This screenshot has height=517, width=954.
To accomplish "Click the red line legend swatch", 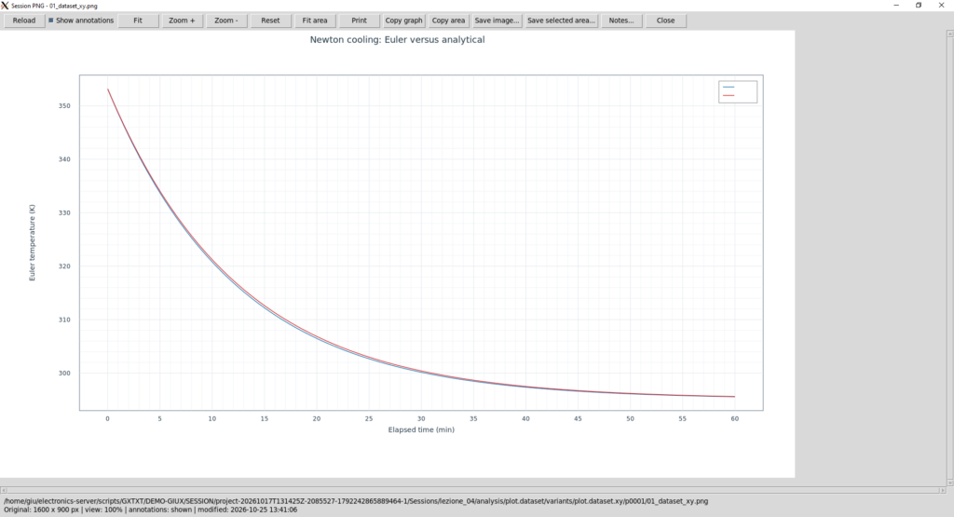I will coord(729,96).
